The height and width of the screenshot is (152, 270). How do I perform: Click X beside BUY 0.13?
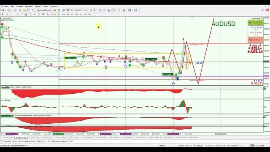pyautogui.click(x=261, y=22)
